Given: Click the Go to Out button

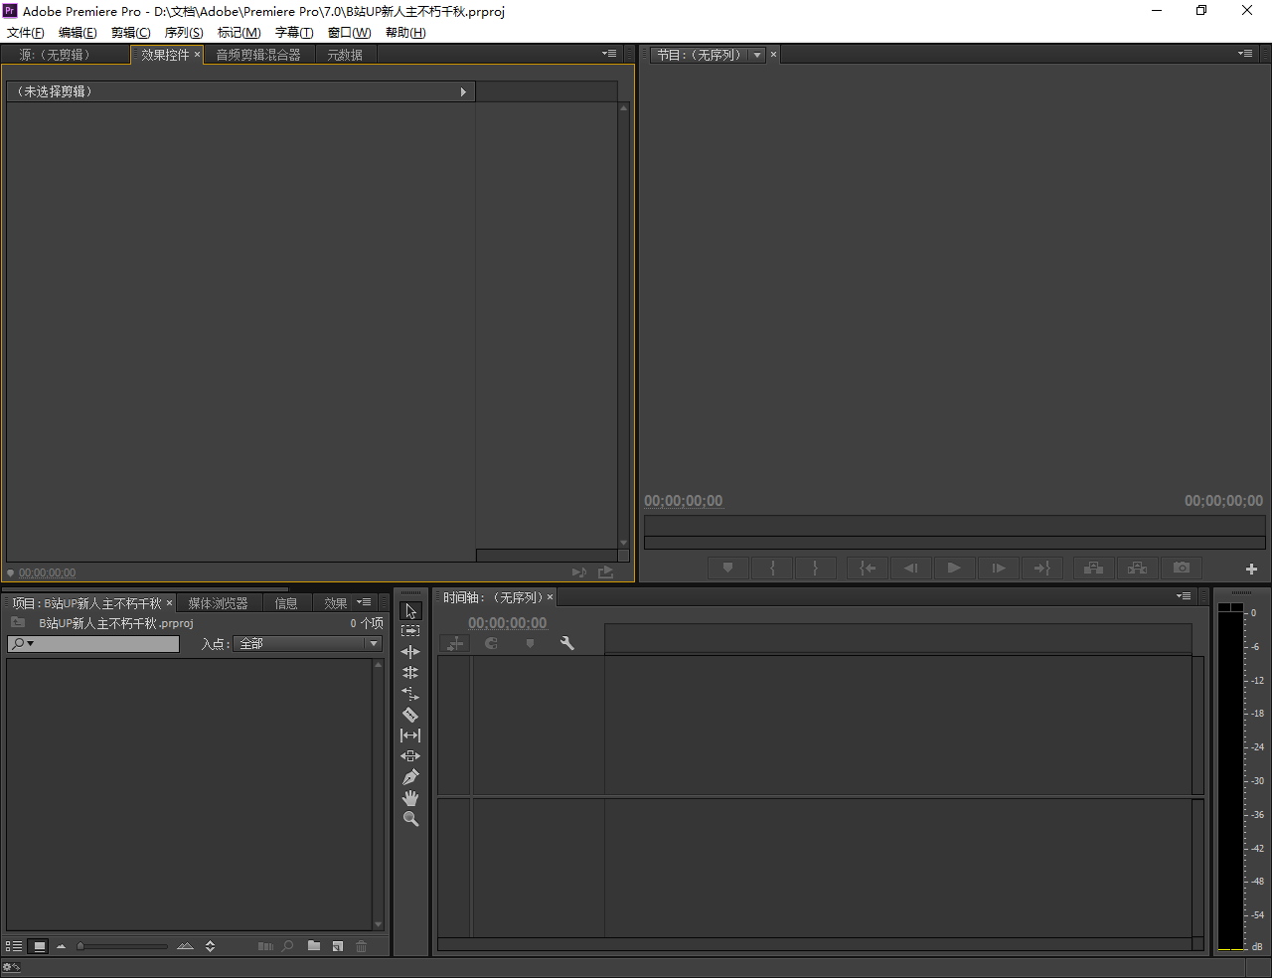Looking at the screenshot, I should tap(1041, 568).
